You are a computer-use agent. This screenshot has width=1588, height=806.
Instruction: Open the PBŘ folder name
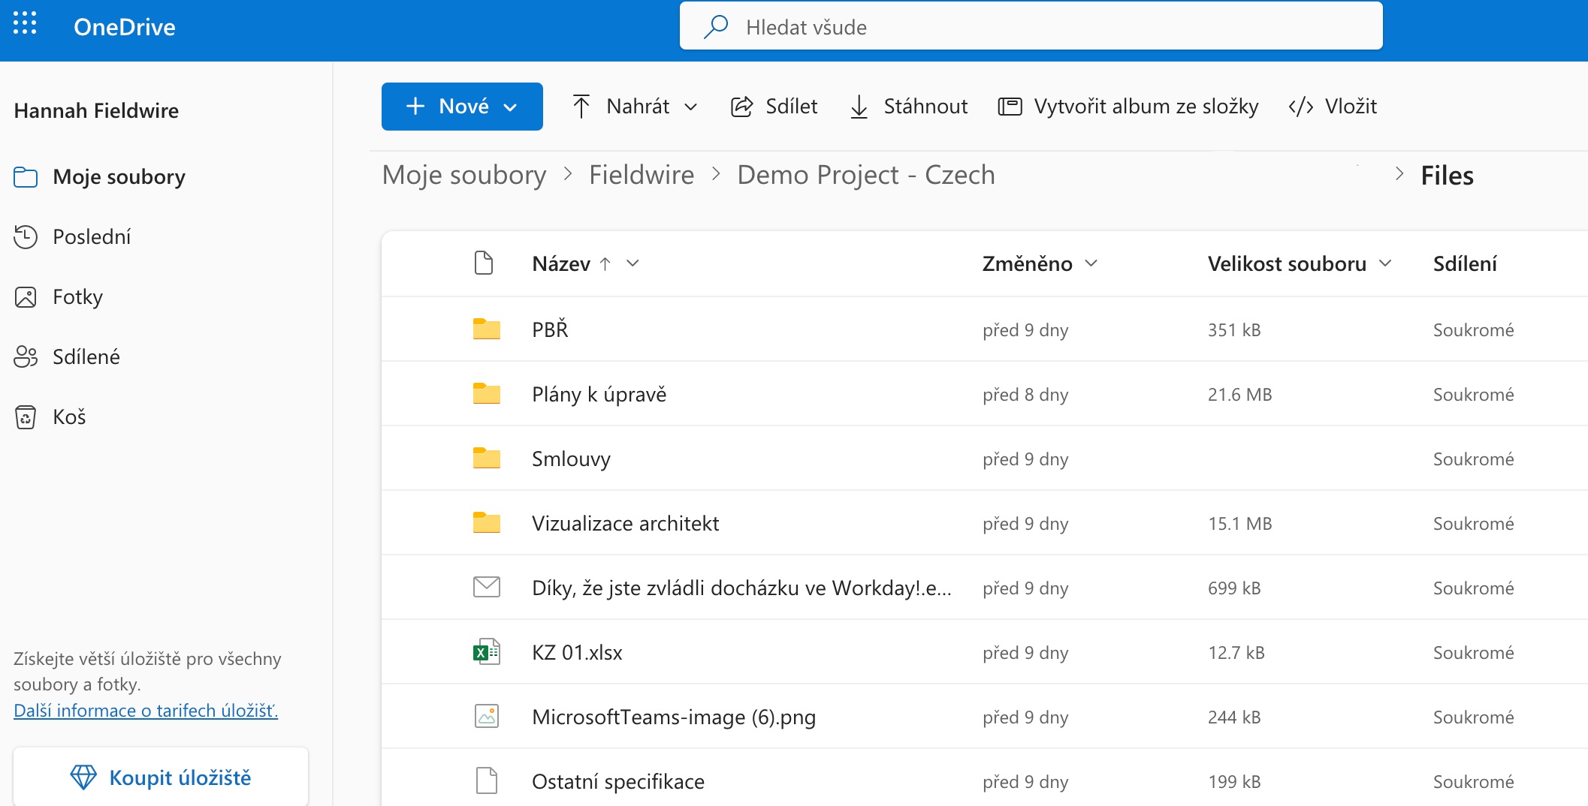[550, 329]
